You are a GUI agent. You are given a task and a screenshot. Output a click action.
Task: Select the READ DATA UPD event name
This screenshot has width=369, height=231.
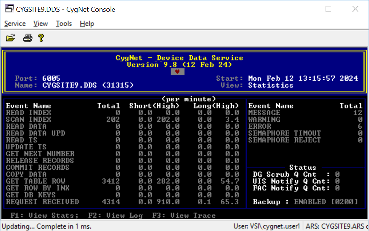click(x=35, y=133)
